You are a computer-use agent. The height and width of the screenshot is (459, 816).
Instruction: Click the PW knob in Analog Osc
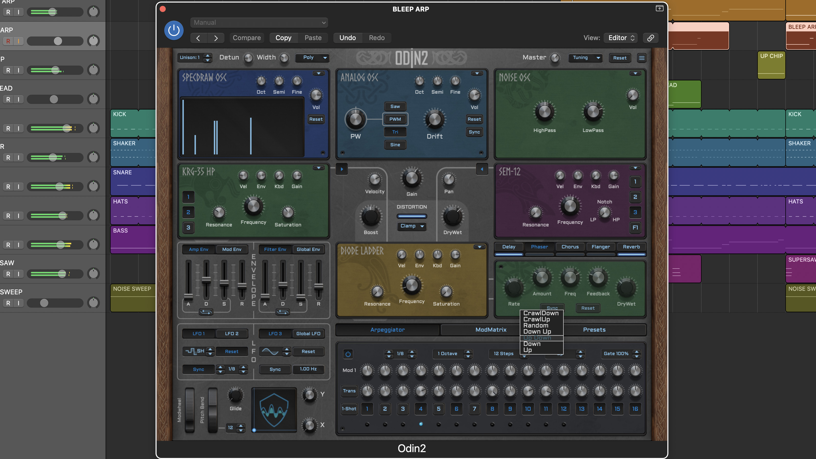(x=356, y=119)
